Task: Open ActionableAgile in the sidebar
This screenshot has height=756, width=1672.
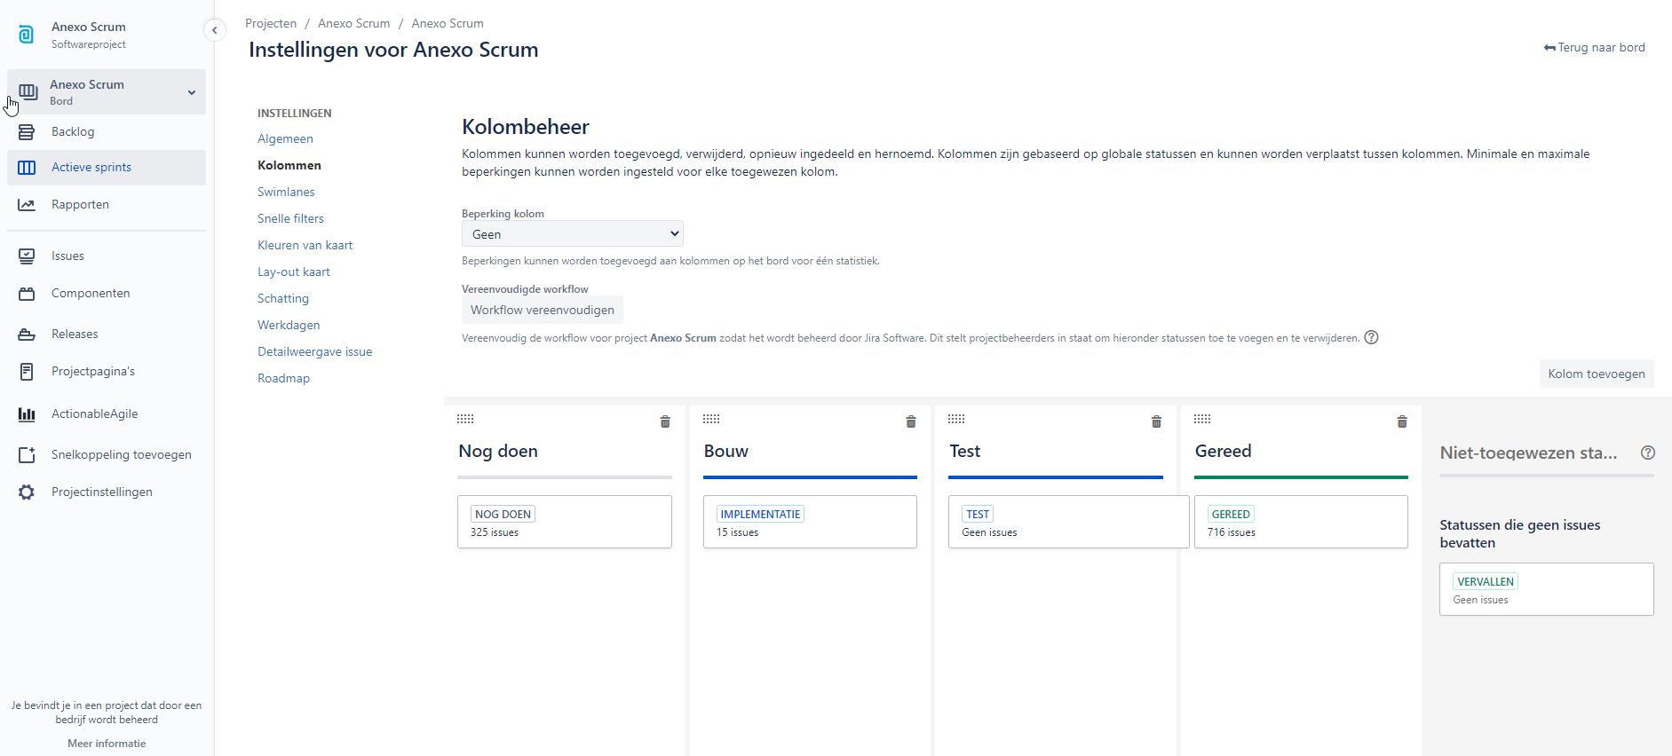Action: [x=107, y=413]
